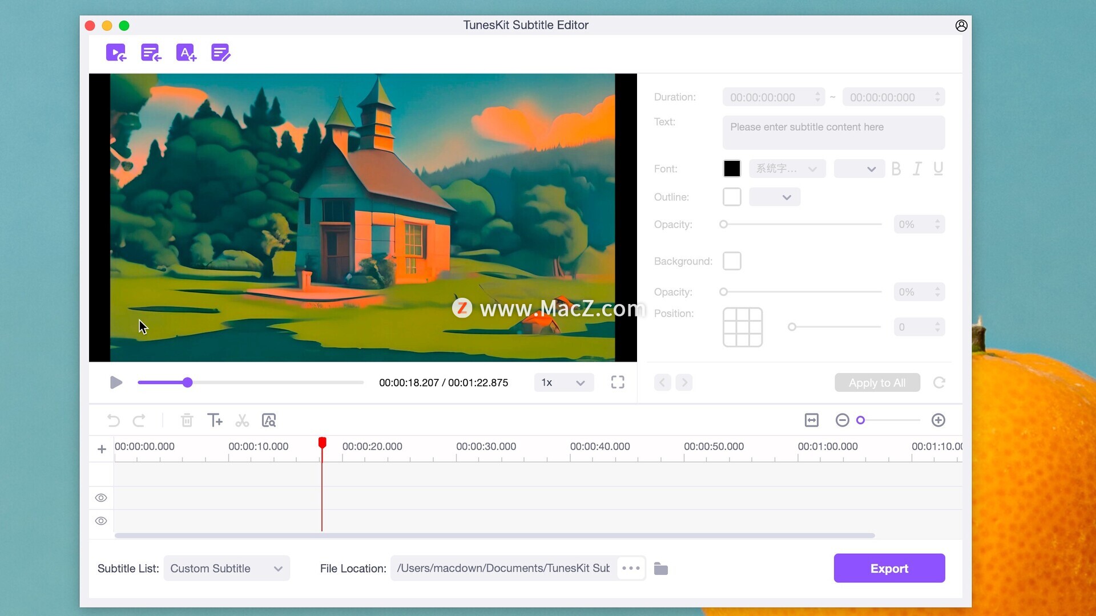
Task: Enable the Background color box
Action: tap(732, 261)
